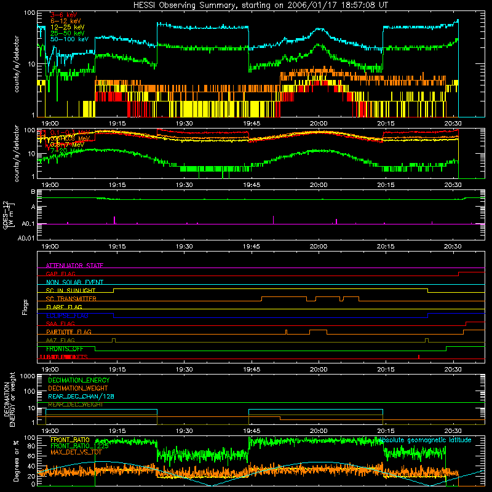Image resolution: width=492 pixels, height=492 pixels.
Task: Click the FRONTS_OFF flag label
Action: point(65,349)
